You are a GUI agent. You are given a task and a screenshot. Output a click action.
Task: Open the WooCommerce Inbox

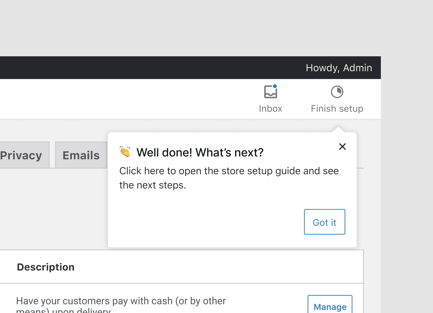tap(270, 99)
